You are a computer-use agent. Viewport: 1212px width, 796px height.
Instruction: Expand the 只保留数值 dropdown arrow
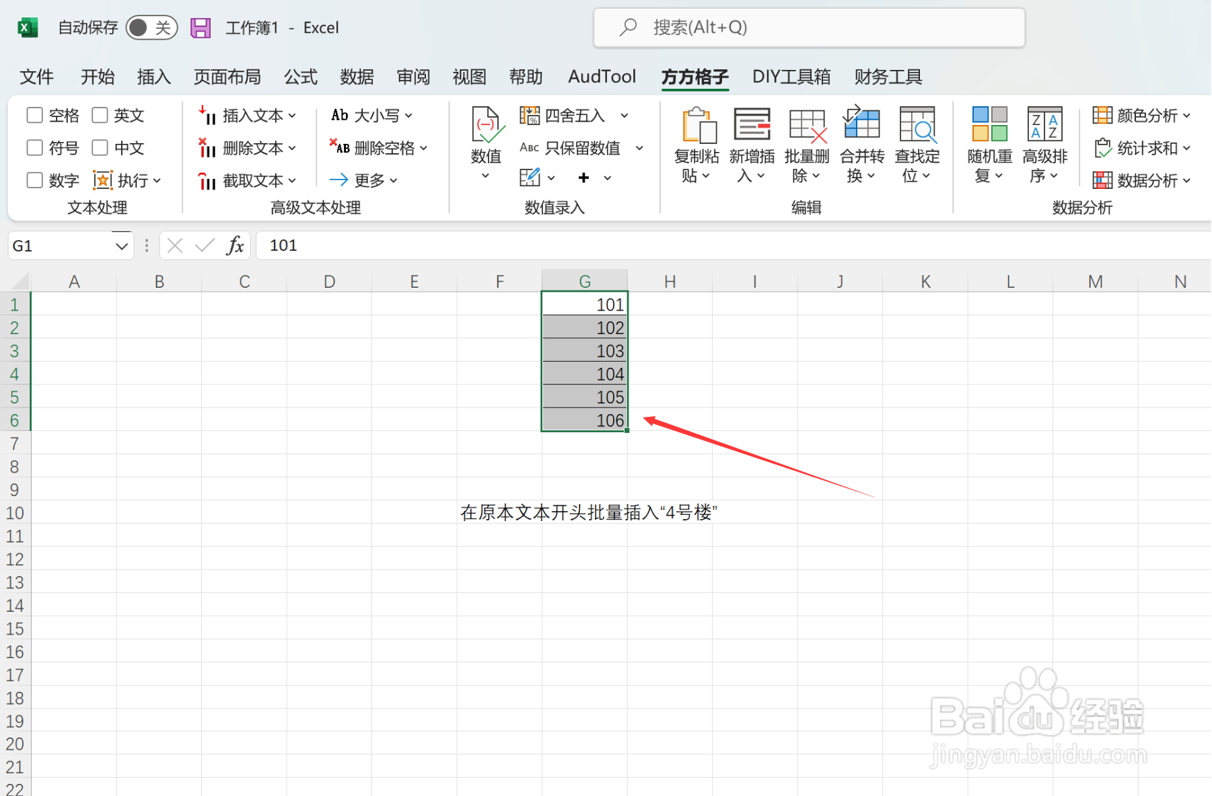[x=640, y=148]
